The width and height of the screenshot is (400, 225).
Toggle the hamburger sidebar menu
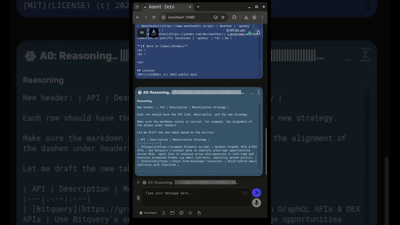142,32
